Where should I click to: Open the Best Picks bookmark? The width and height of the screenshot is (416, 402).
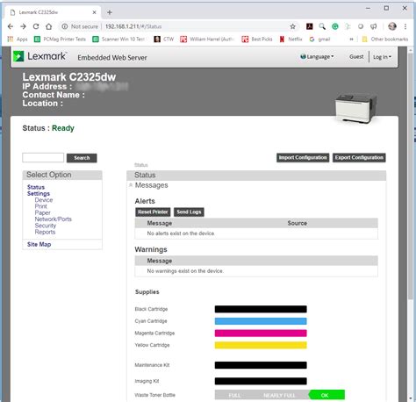pyautogui.click(x=257, y=39)
